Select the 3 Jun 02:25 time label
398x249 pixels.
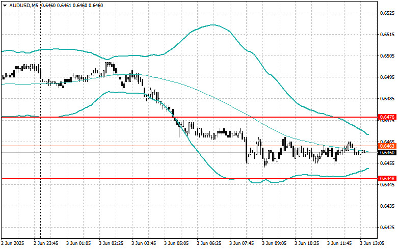pyautogui.click(x=111, y=243)
